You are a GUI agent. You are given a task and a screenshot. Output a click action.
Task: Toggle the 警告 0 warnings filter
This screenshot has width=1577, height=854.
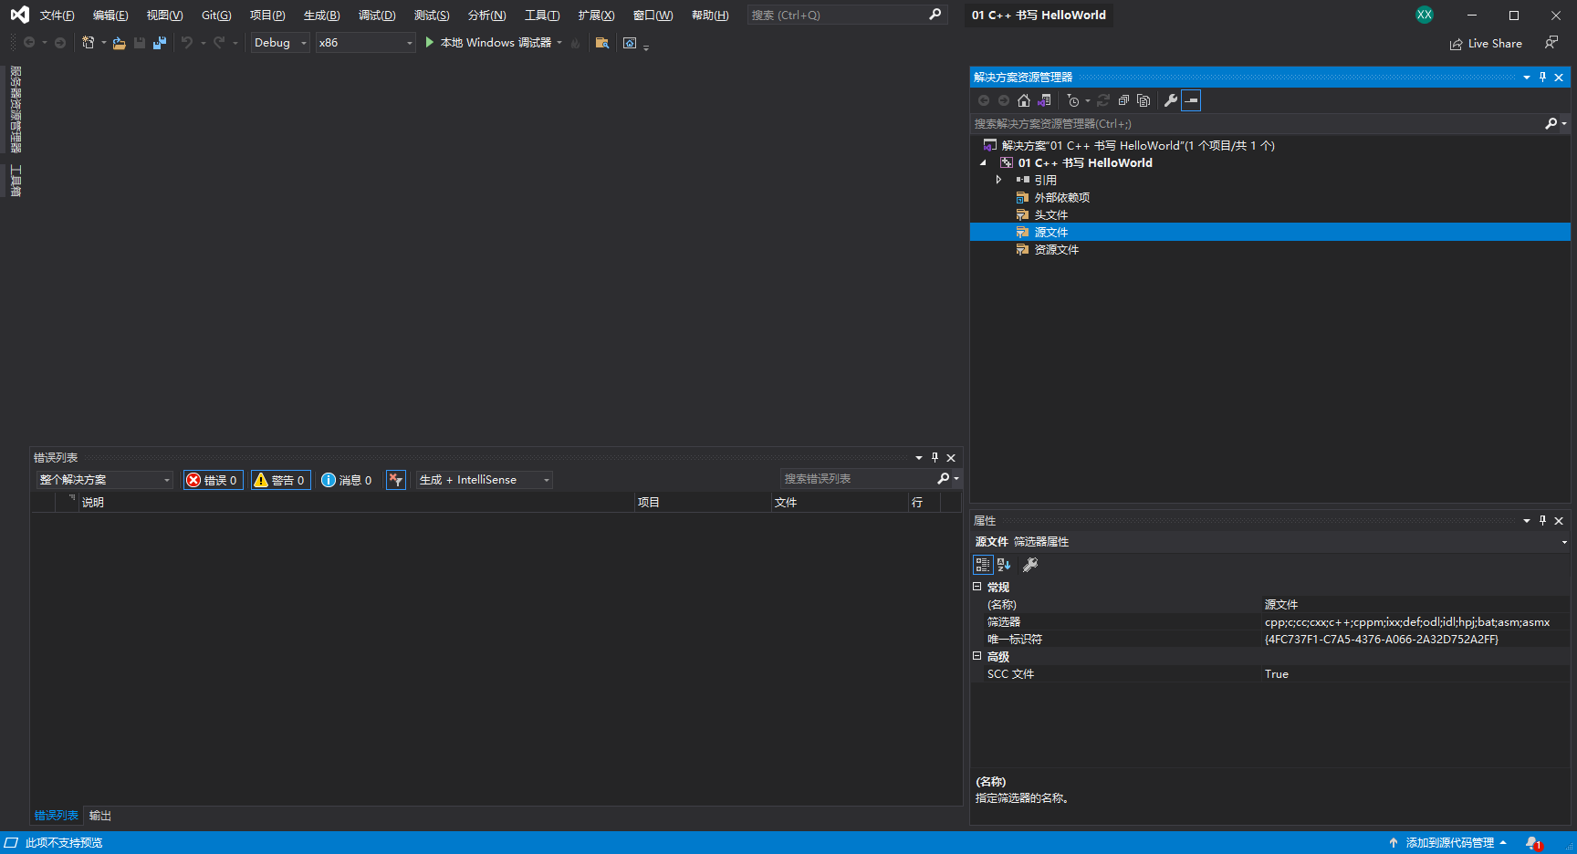coord(281,480)
